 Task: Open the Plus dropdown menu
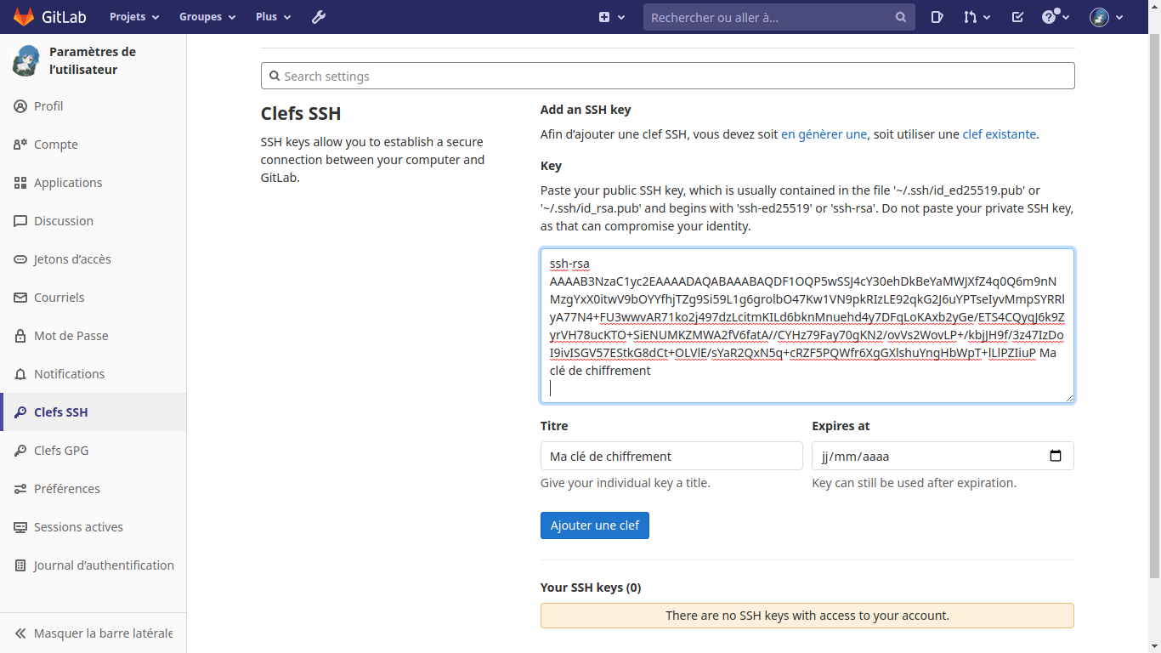(x=273, y=17)
